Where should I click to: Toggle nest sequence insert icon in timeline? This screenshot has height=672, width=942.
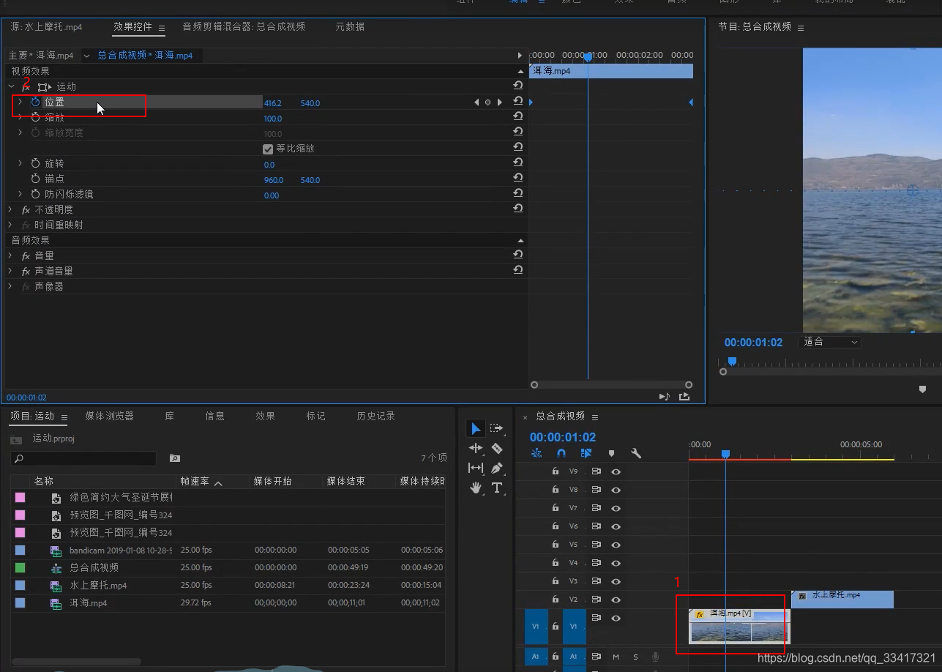(x=537, y=453)
